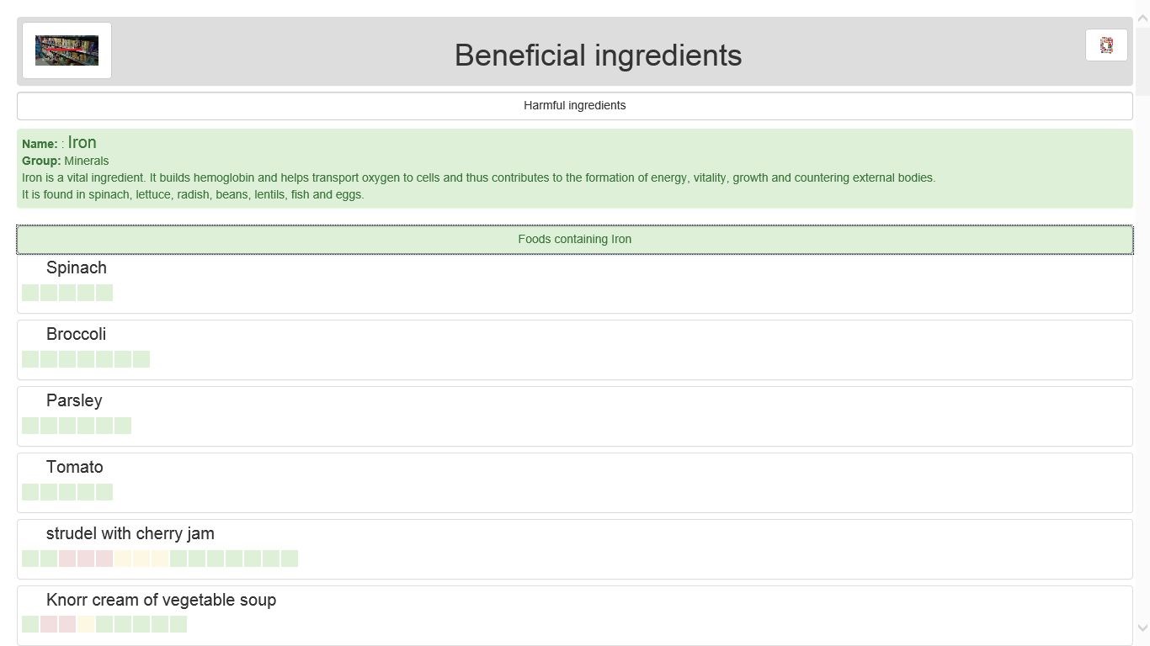This screenshot has width=1150, height=646.
Task: Click first pink square under strudel with cherry jam
Action: tap(67, 559)
